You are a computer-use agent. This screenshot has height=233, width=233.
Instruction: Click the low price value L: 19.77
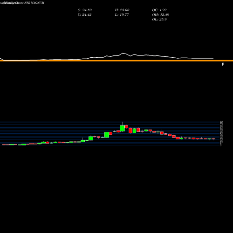click(x=122, y=14)
